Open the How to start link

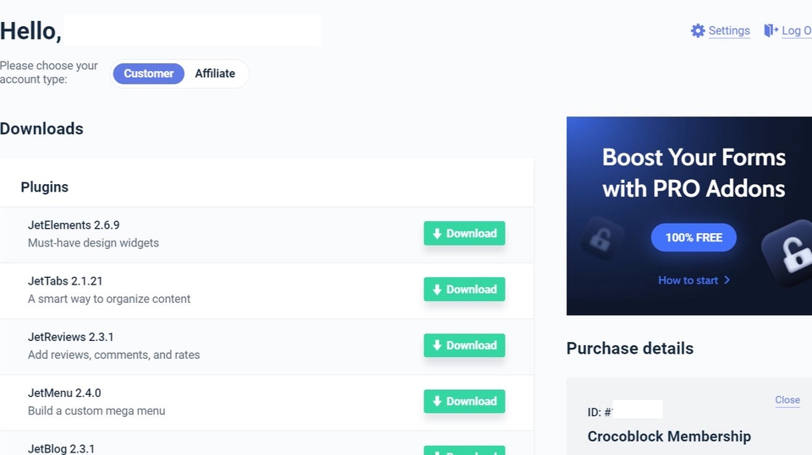click(x=688, y=280)
